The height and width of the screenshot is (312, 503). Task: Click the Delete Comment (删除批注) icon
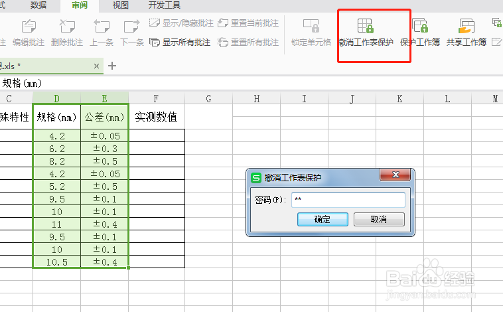point(67,27)
